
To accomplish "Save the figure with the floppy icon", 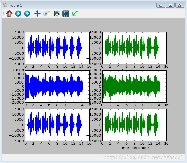I will coord(66,13).
